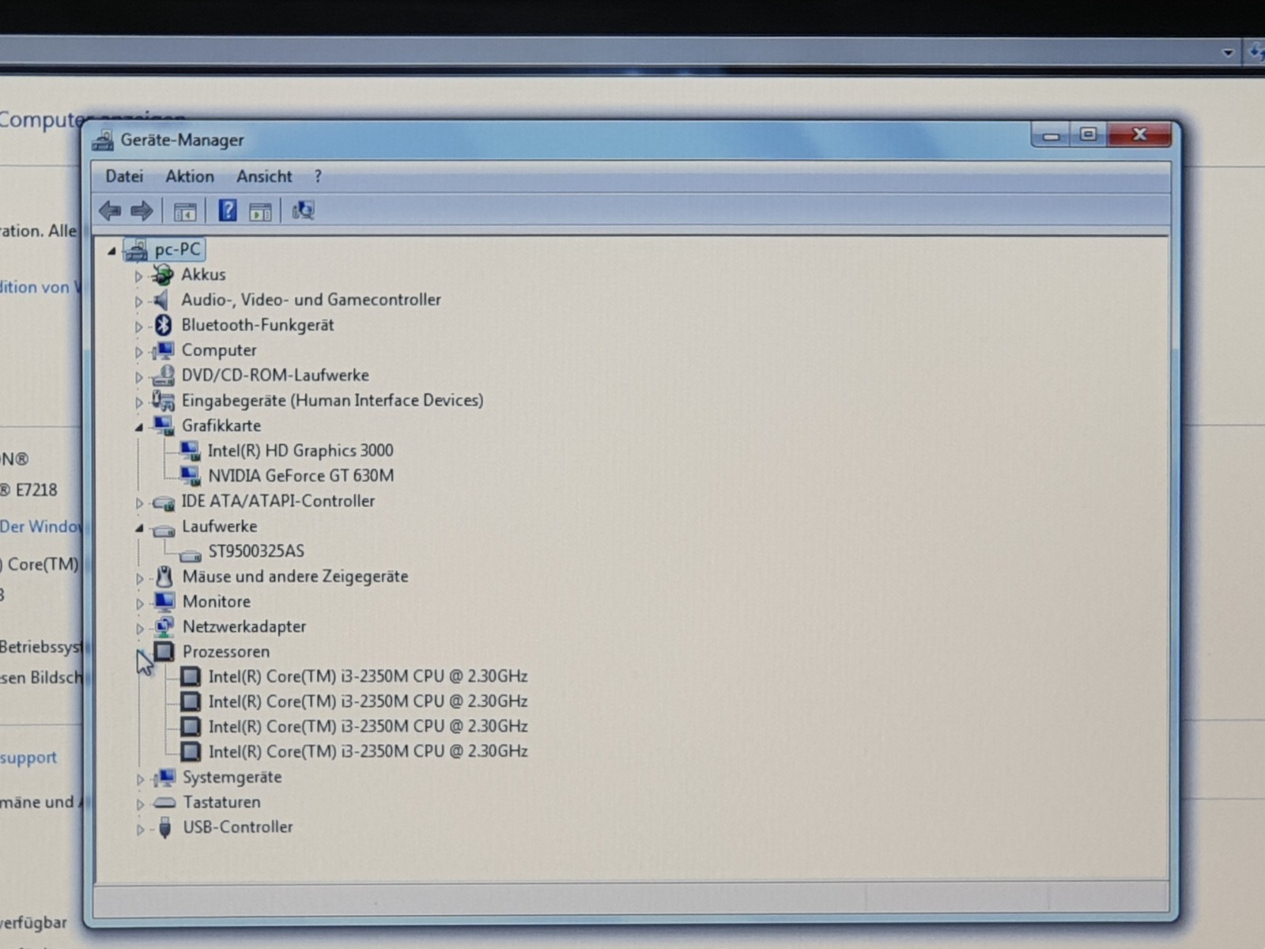1265x949 pixels.
Task: Open the ? help menu
Action: (318, 176)
